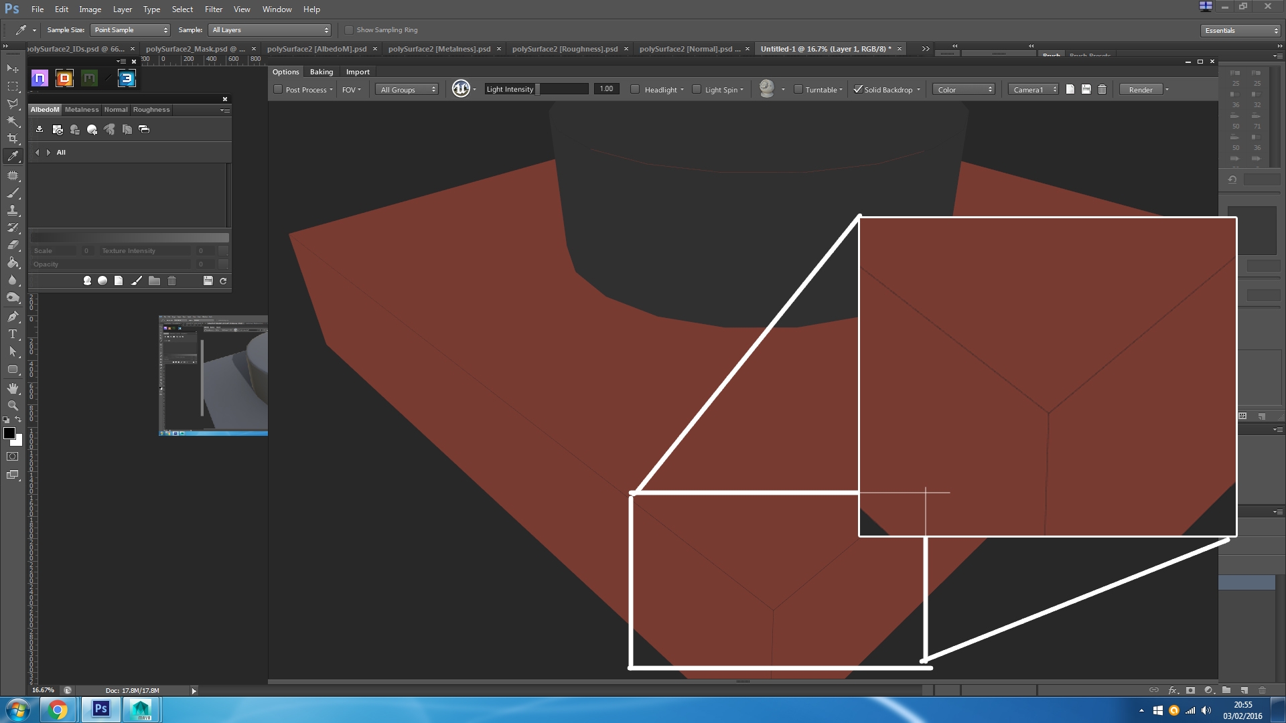Select the Pen tool

(13, 317)
